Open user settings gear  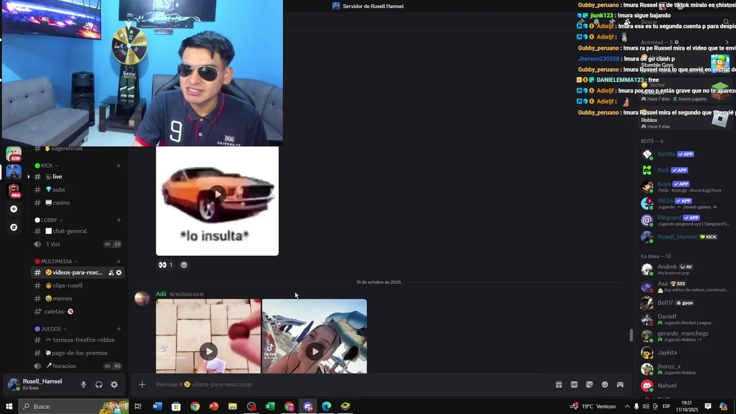114,385
